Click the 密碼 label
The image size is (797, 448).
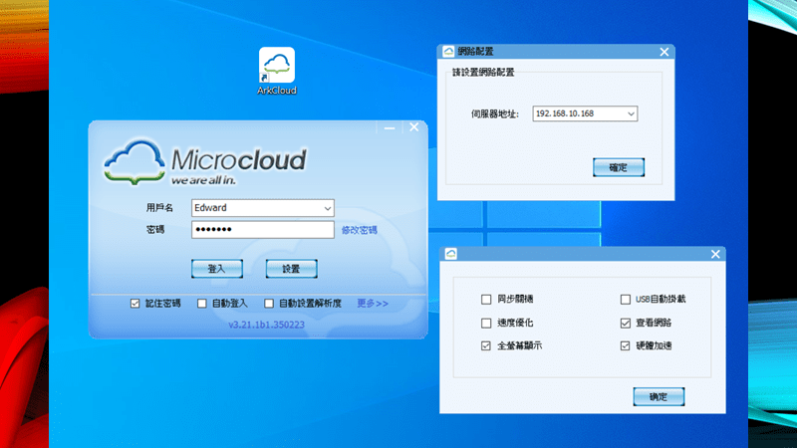(155, 230)
